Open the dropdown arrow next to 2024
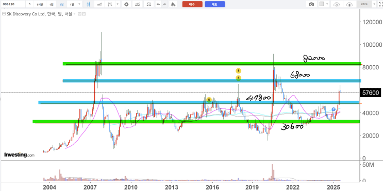This screenshot has height=191, width=383. (x=374, y=4)
